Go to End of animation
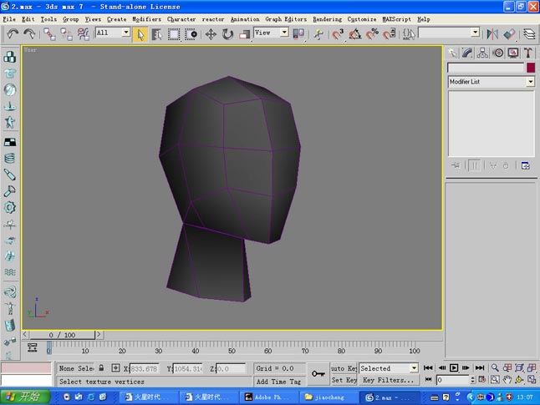This screenshot has height=405, width=540. [x=480, y=367]
